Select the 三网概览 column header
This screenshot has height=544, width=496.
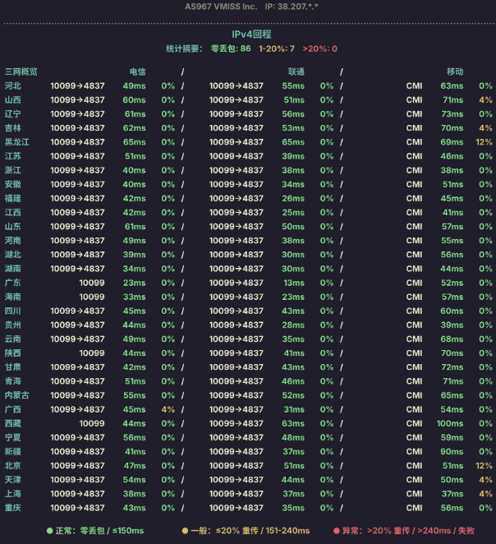tap(21, 71)
